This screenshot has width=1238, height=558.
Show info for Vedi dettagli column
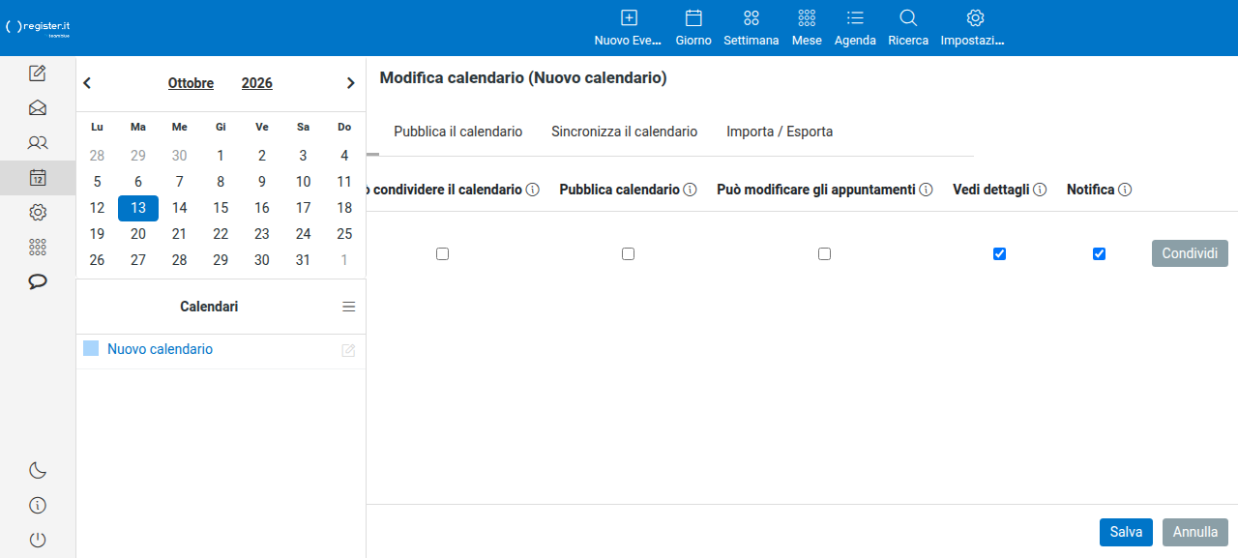point(1040,191)
